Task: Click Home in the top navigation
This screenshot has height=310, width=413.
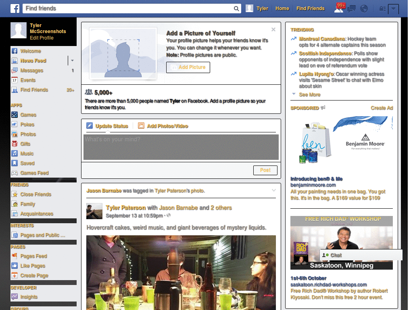Action: (282, 8)
